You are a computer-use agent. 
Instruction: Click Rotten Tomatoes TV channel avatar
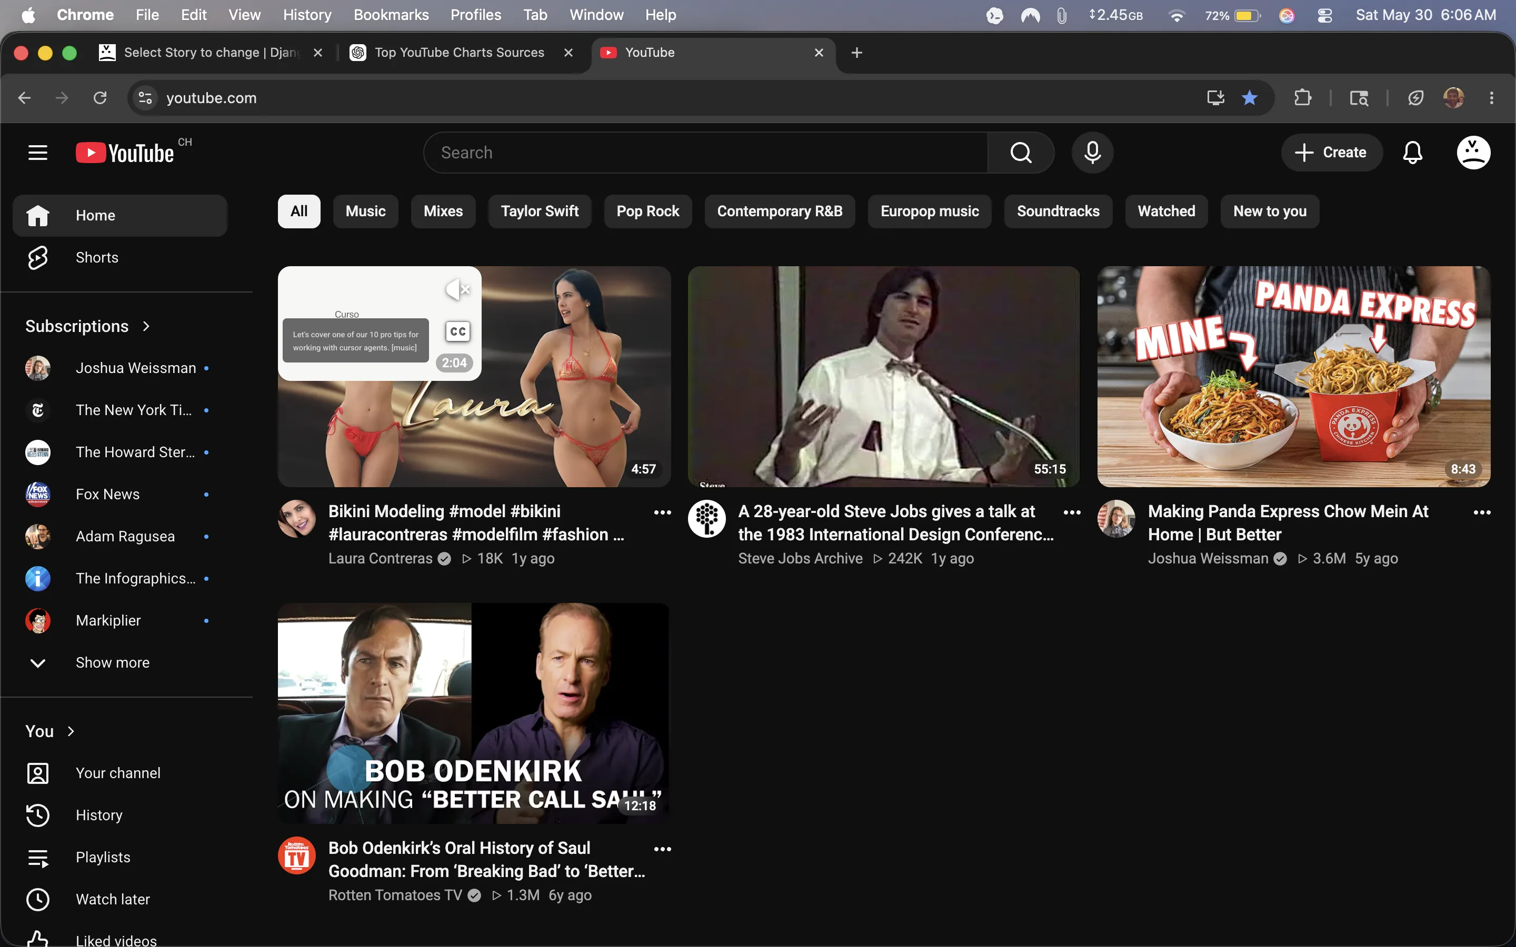coord(297,855)
